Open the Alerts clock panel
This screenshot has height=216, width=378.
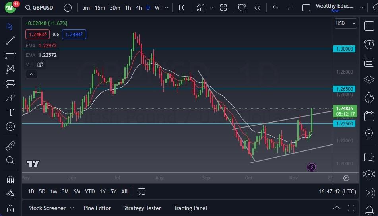[x=369, y=44]
